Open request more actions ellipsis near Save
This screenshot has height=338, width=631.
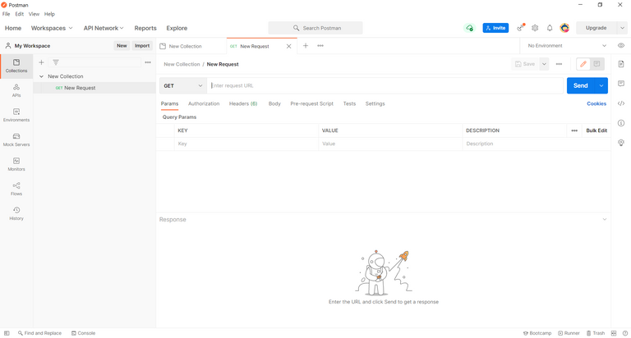tap(559, 64)
